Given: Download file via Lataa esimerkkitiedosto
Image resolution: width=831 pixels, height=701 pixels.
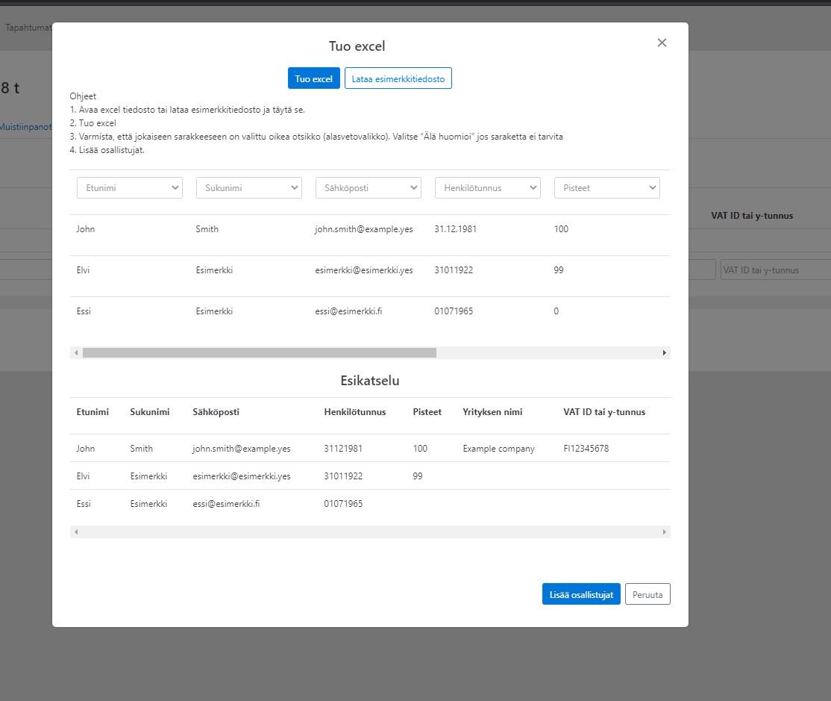Looking at the screenshot, I should (398, 78).
